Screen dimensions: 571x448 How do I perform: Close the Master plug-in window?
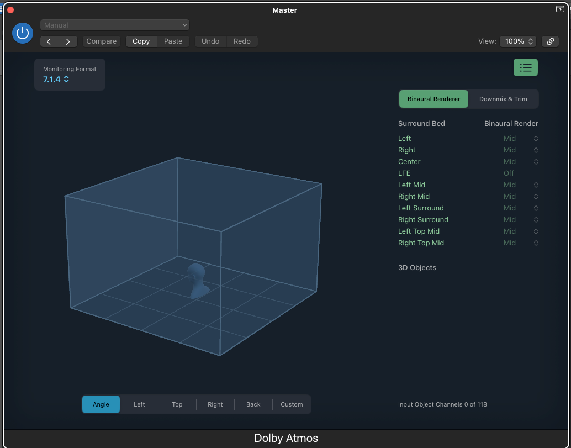point(10,10)
